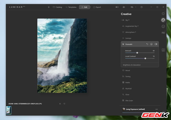Click the Luminar AI logo

17,7
